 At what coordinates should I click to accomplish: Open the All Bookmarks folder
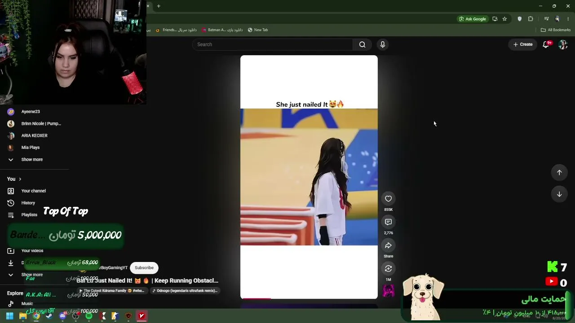pyautogui.click(x=556, y=30)
